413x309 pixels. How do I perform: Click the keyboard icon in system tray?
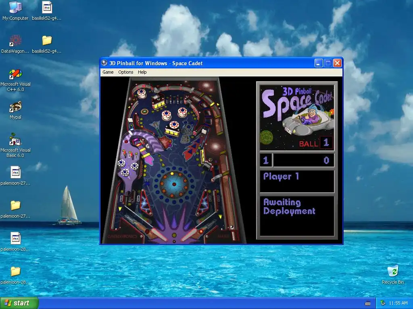coord(368,303)
